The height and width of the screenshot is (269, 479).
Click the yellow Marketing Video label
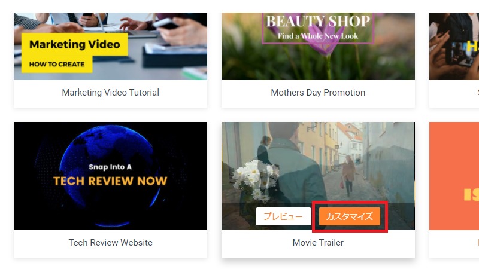pyautogui.click(x=75, y=44)
